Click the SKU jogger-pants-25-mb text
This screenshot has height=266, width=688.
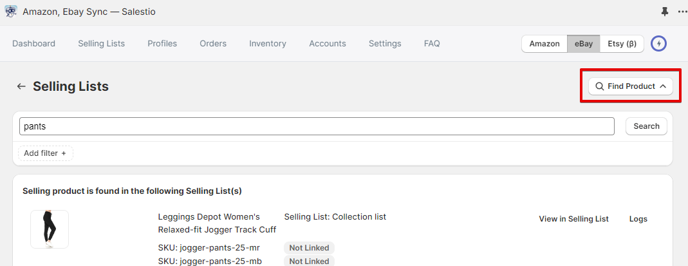(x=210, y=261)
